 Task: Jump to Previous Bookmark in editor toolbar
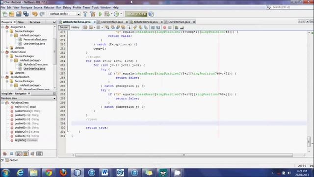pyautogui.click(x=135, y=28)
